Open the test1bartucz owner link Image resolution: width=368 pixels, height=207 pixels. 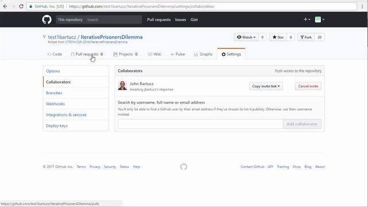[62, 37]
